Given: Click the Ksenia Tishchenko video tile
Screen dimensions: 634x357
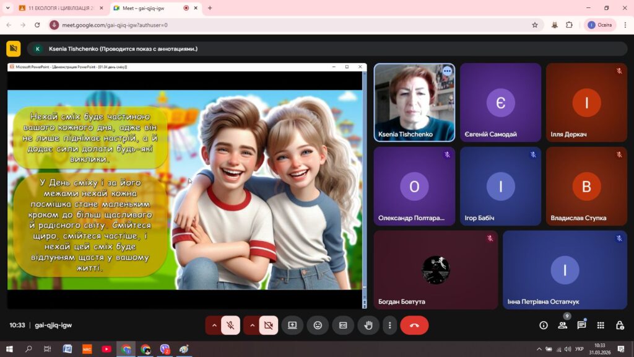Looking at the screenshot, I should pos(414,102).
